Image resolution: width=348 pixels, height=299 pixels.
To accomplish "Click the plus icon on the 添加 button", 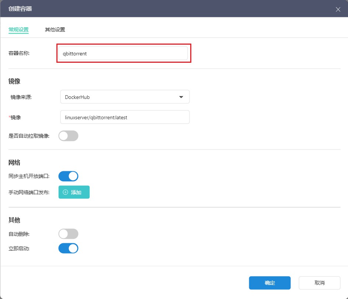I will pos(66,192).
